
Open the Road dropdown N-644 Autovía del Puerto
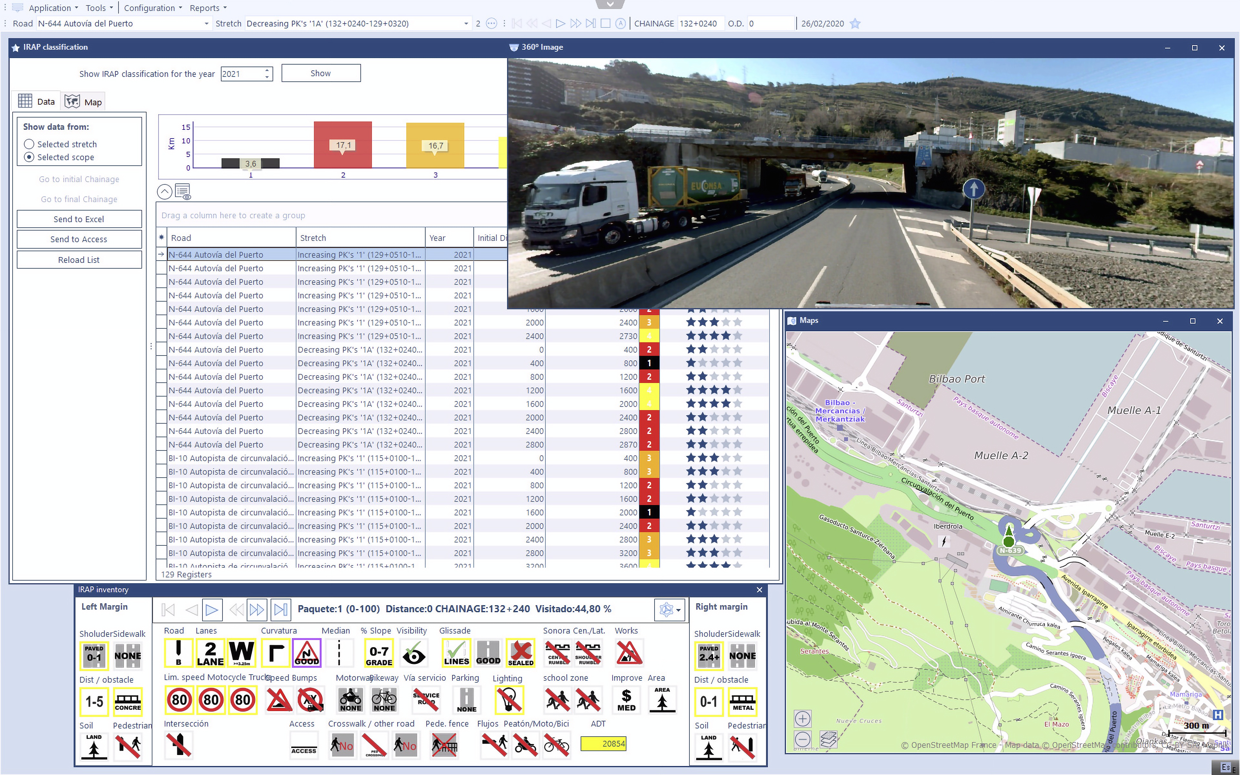point(206,24)
